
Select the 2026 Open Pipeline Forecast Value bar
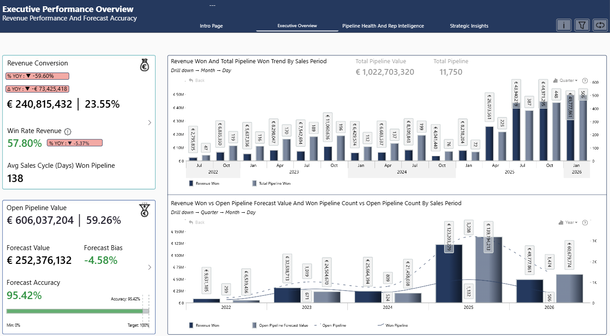point(569,288)
